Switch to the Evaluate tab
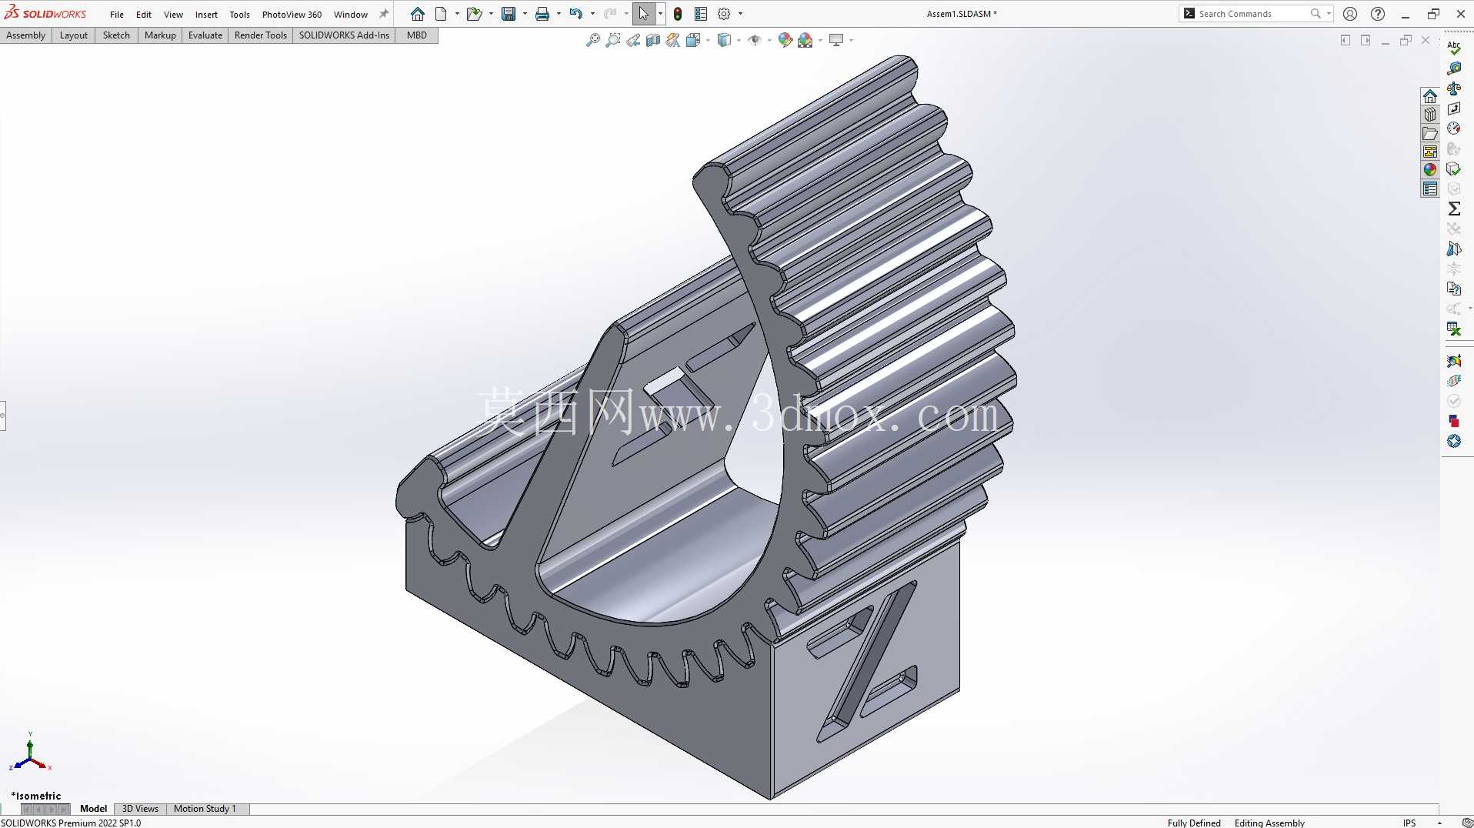Viewport: 1474px width, 828px height. 205,35
